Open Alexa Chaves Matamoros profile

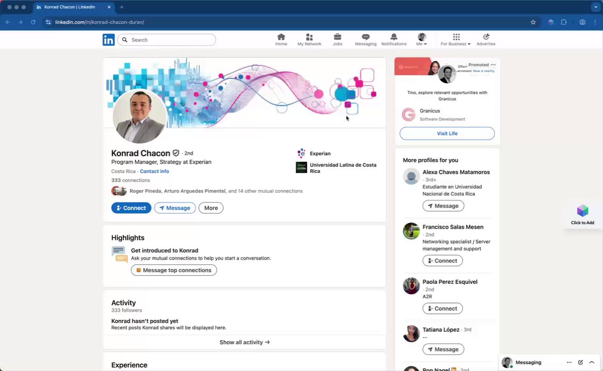[x=456, y=172]
